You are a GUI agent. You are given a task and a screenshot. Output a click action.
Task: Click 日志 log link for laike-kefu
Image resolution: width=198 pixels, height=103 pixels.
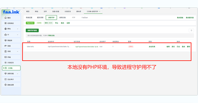click(x=178, y=47)
